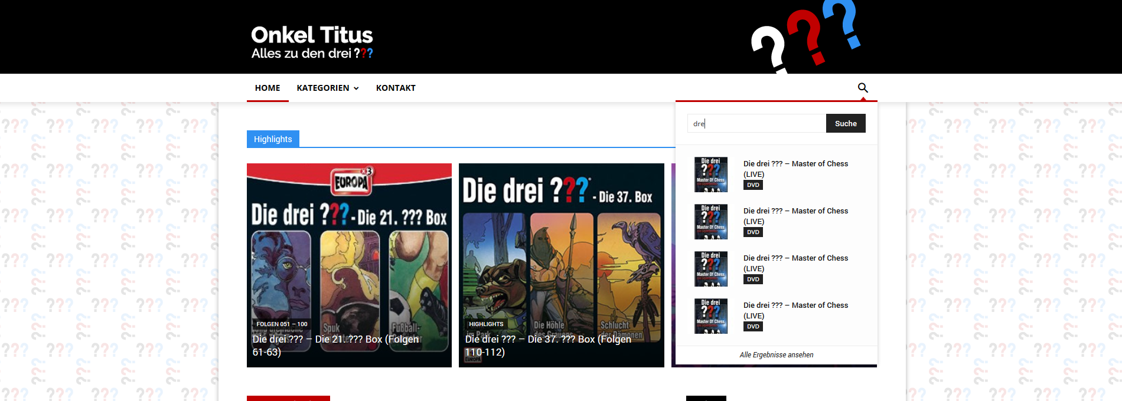The width and height of the screenshot is (1122, 401).
Task: Click the DVD tag on the first result
Action: point(753,185)
